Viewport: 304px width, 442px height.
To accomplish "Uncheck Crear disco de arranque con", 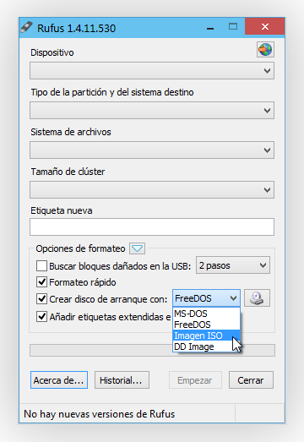I will point(41,299).
